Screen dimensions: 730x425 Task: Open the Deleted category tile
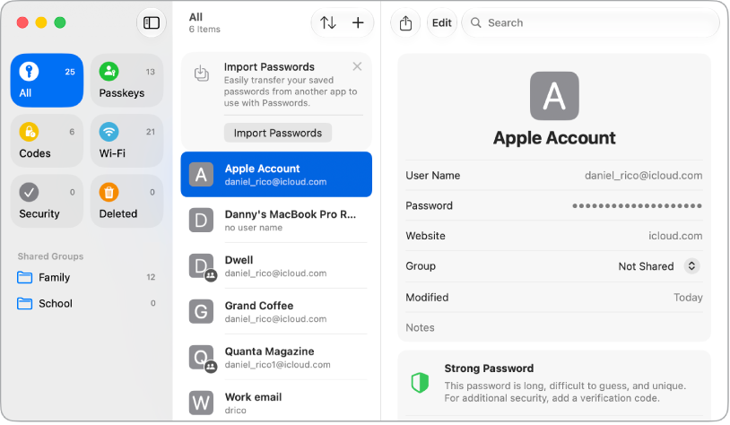pyautogui.click(x=126, y=201)
